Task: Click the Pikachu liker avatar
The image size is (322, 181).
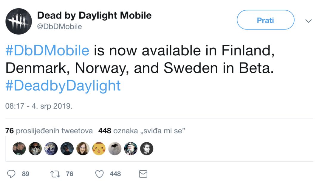Action: (x=99, y=148)
